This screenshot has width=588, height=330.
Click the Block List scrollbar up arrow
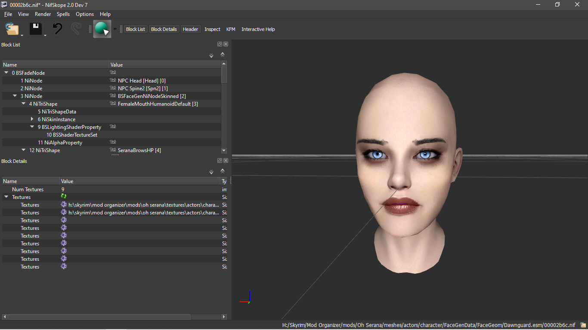pos(224,64)
